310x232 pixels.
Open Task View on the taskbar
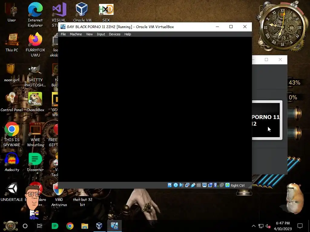click(x=40, y=226)
